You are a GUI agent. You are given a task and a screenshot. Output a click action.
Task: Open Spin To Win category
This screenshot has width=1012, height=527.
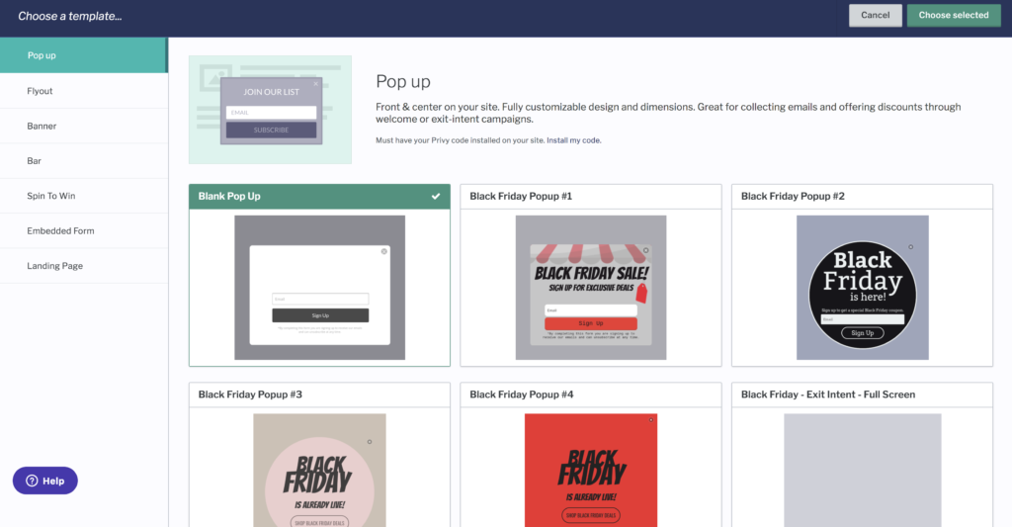[84, 196]
